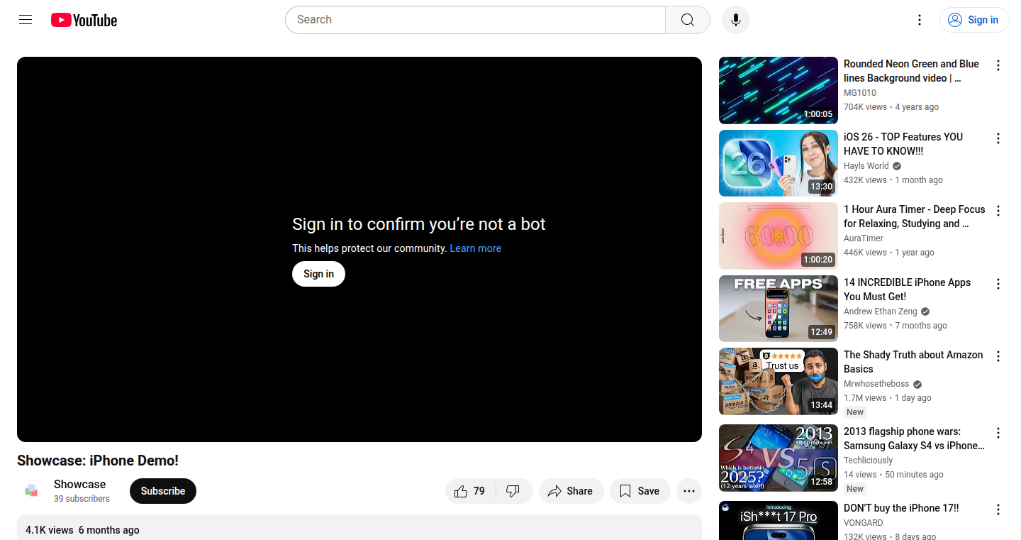Open MG1010 channel name
Screen dimensions: 1021x540
pos(860,93)
